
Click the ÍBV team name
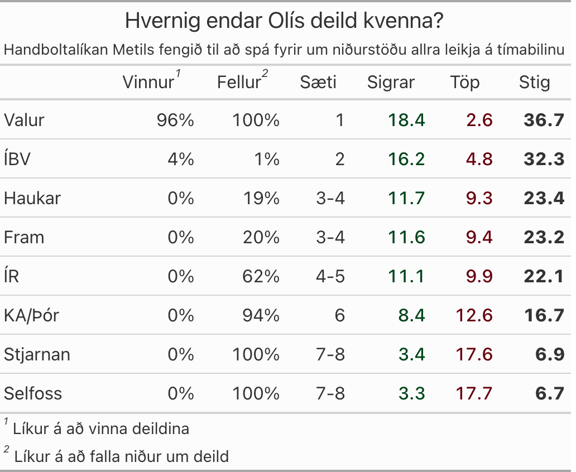pos(17,159)
